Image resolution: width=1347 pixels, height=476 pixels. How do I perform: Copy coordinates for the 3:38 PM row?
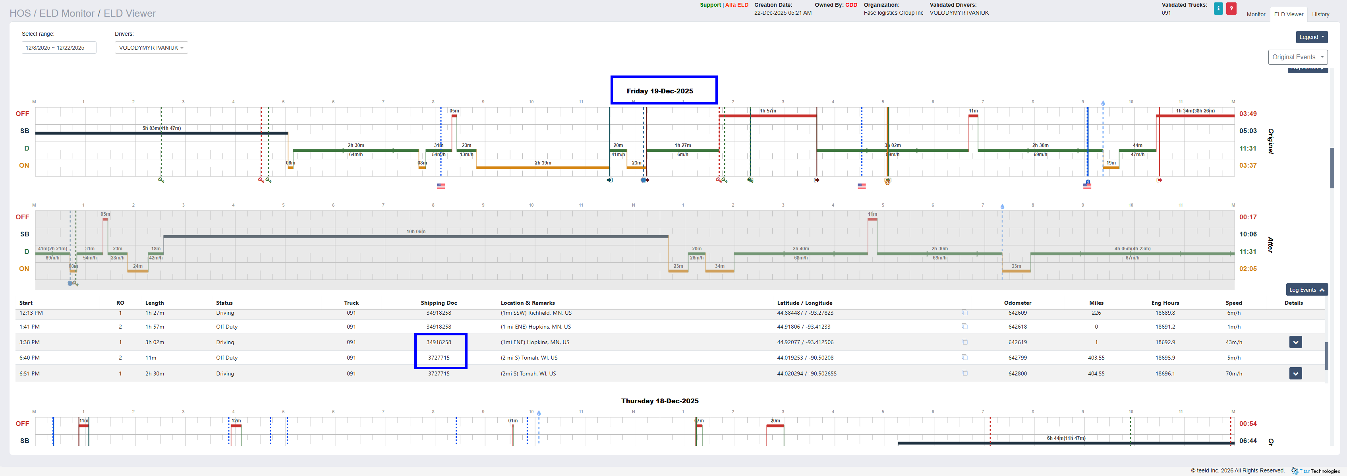click(964, 342)
